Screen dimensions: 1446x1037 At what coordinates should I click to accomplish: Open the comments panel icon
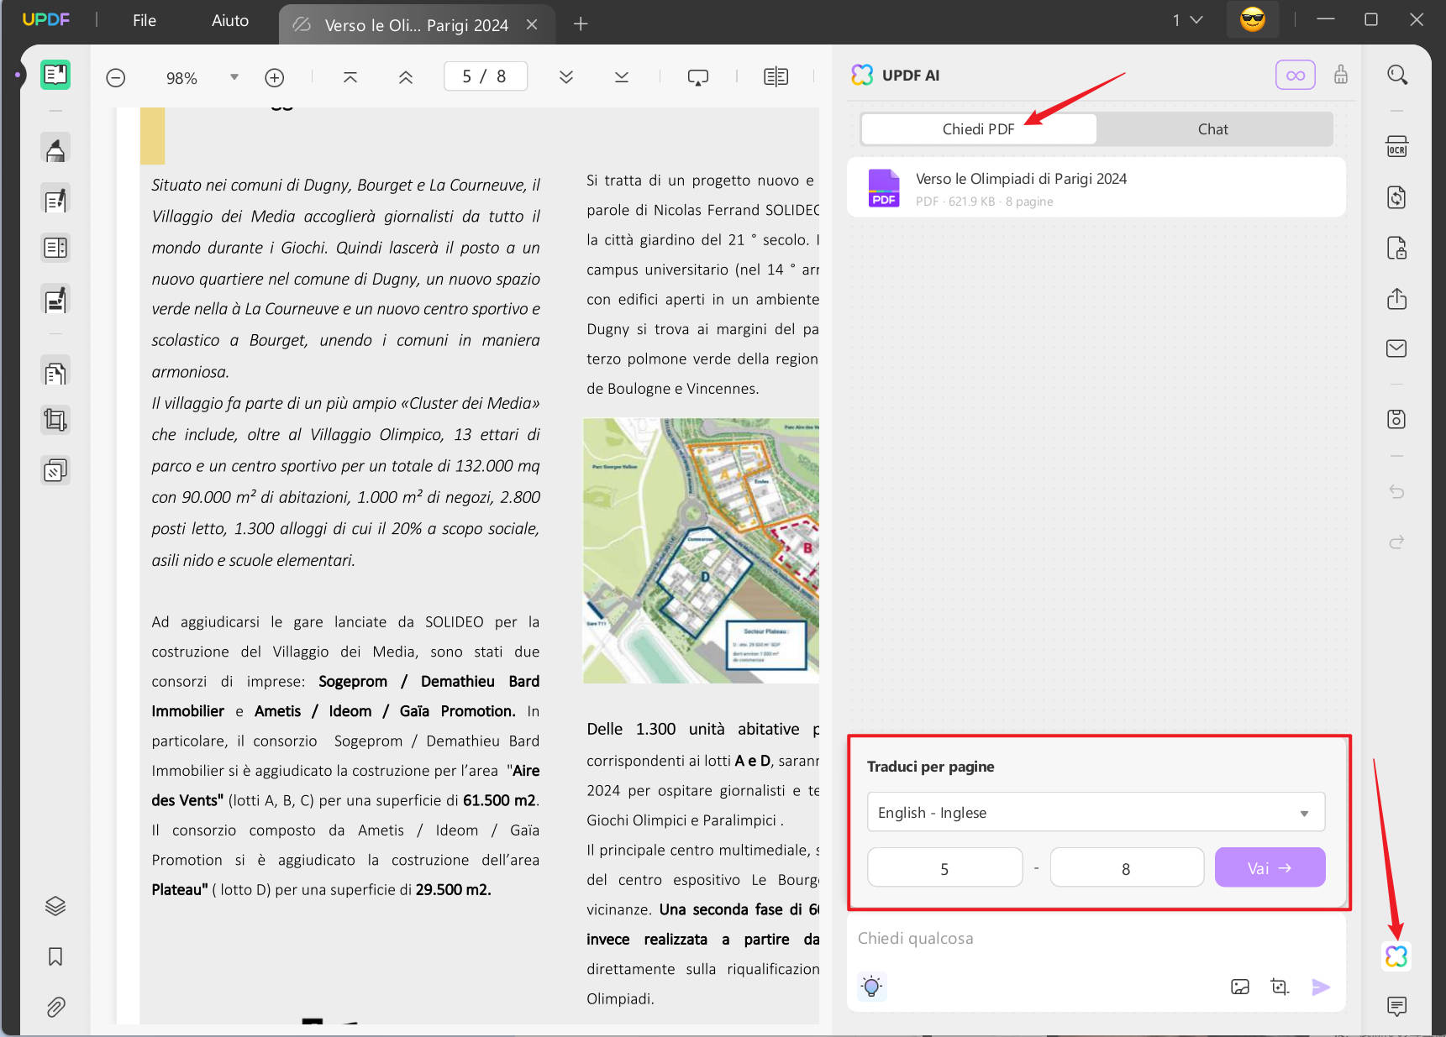click(1396, 1006)
